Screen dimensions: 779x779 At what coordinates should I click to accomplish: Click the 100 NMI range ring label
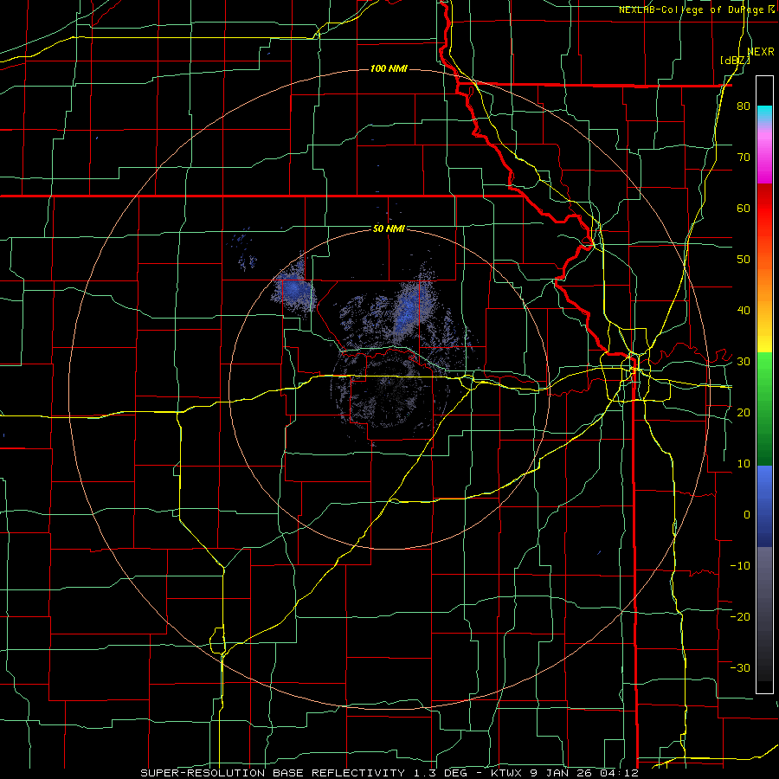[x=389, y=68]
